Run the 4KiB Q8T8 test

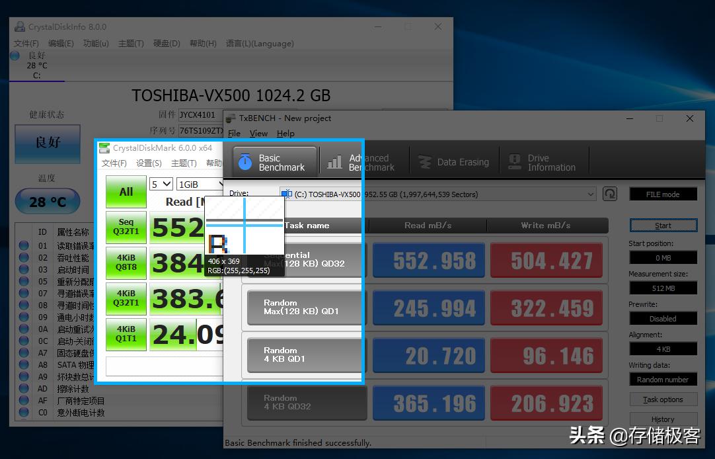tap(126, 263)
